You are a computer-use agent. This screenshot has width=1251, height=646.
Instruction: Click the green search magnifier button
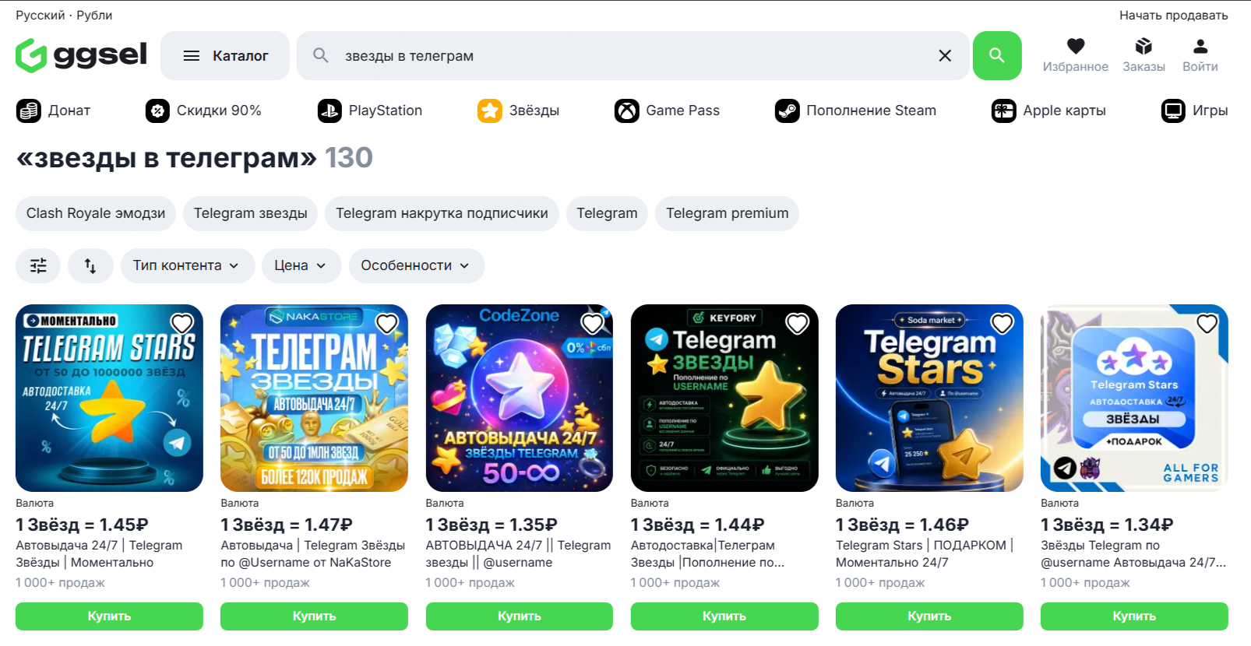997,55
